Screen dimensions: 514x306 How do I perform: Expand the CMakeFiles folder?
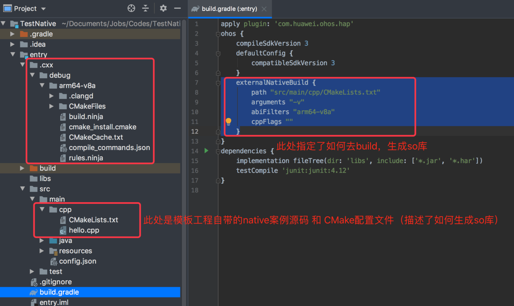click(51, 106)
